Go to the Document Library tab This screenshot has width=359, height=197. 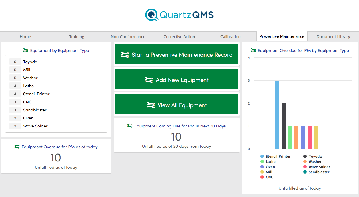pyautogui.click(x=333, y=37)
